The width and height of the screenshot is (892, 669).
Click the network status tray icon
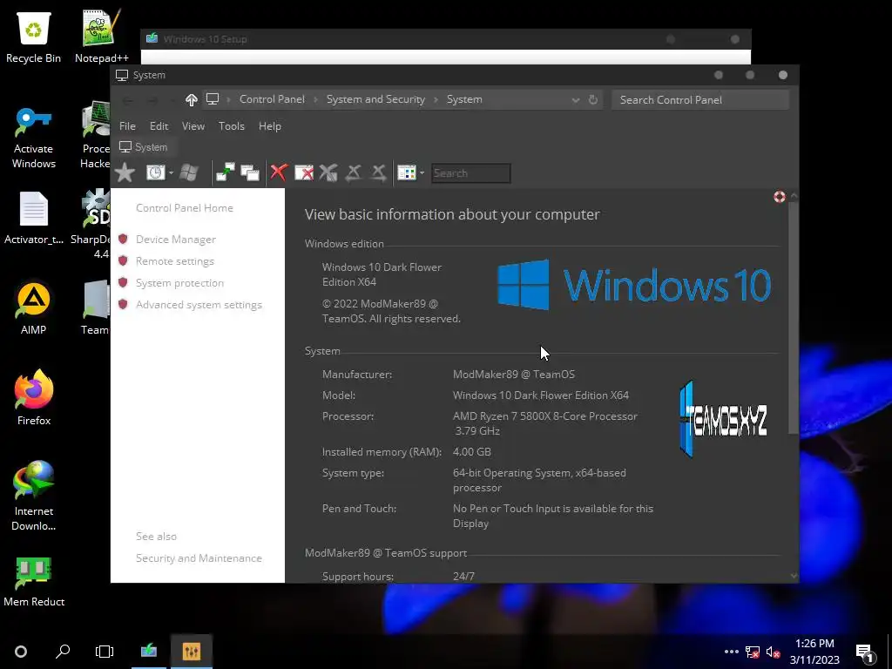[753, 652]
